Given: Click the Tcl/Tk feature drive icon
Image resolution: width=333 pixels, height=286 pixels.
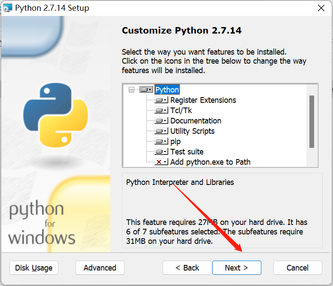Looking at the screenshot, I should point(161,111).
